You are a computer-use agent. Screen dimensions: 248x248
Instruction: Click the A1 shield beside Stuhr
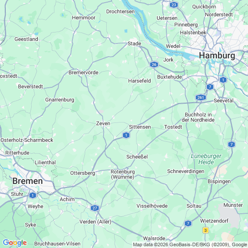click(x=32, y=195)
